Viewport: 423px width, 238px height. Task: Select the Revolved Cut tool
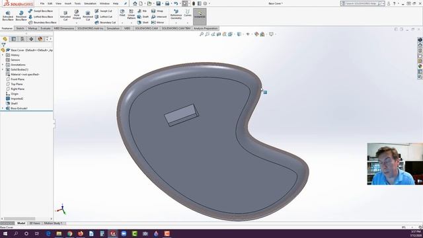[88, 16]
